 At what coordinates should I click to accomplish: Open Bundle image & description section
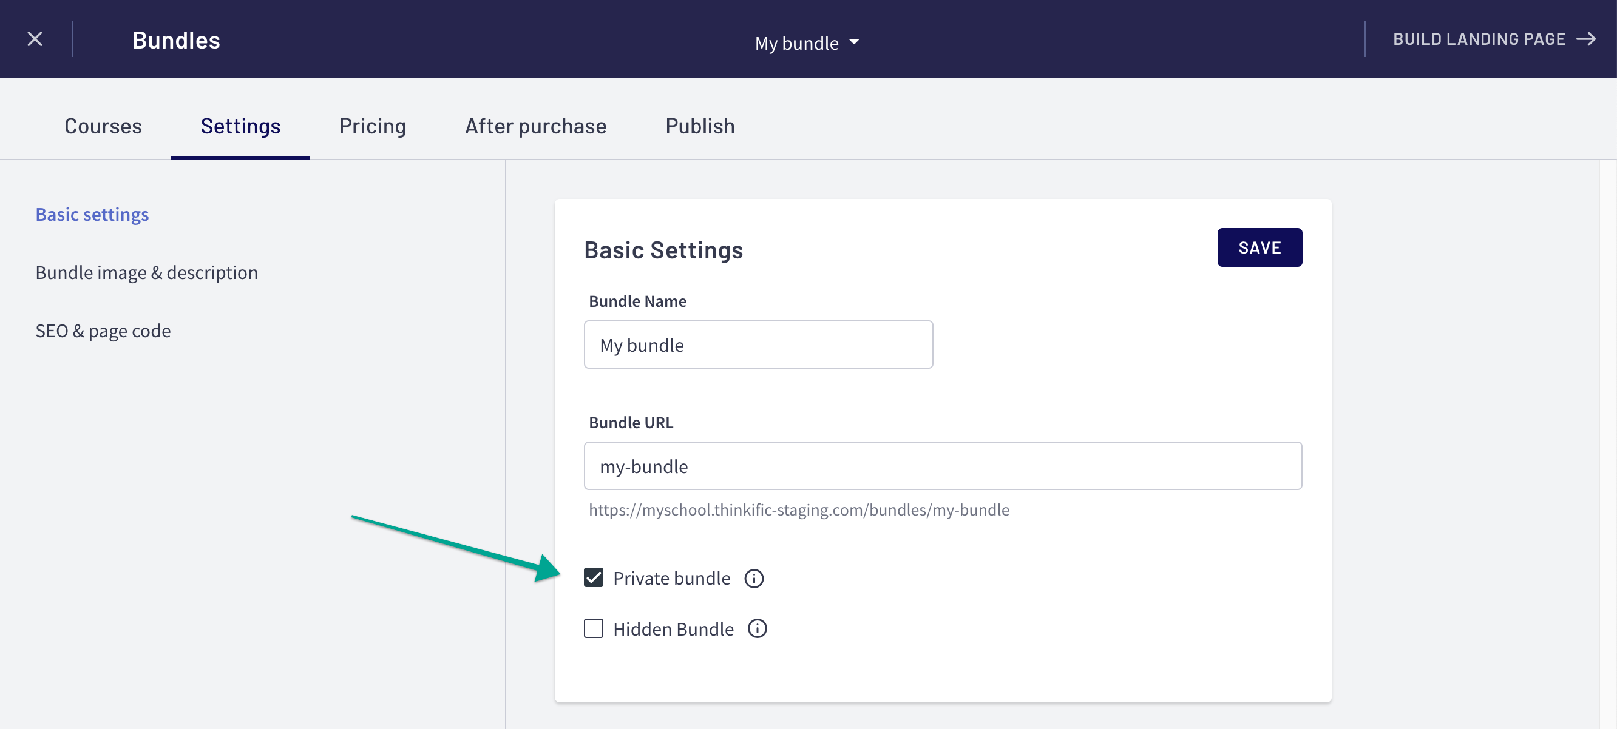click(x=146, y=272)
